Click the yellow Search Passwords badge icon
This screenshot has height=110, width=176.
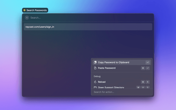click(24, 10)
